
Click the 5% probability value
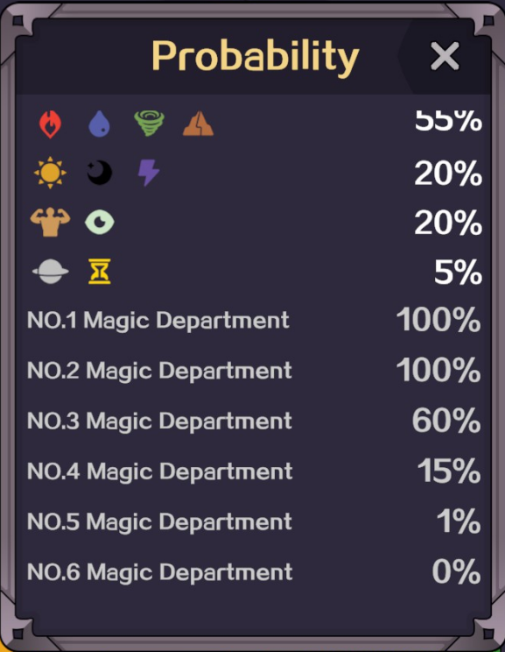[458, 273]
